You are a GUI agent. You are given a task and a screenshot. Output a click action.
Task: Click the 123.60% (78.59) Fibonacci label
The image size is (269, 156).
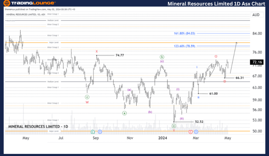coord(184,46)
